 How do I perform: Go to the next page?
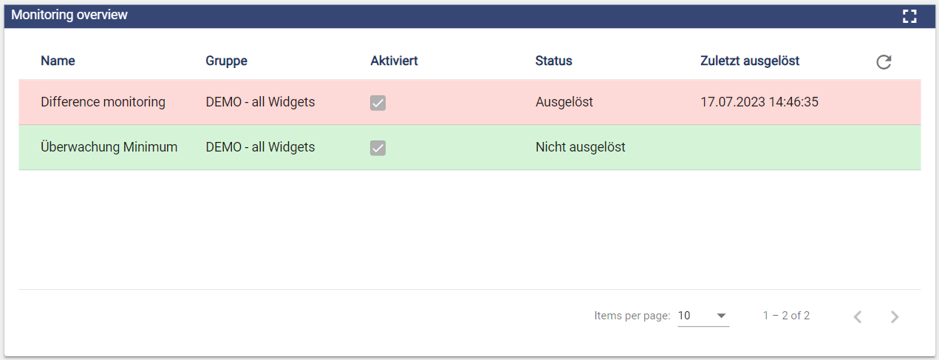point(895,316)
